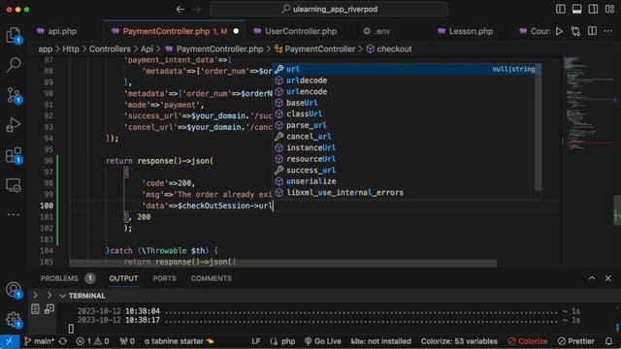
Task: Go forward in navigation history
Action: point(197,9)
